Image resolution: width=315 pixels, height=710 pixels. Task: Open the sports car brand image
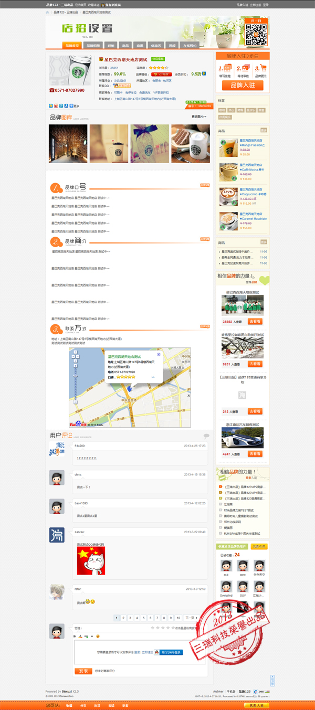[x=243, y=438]
